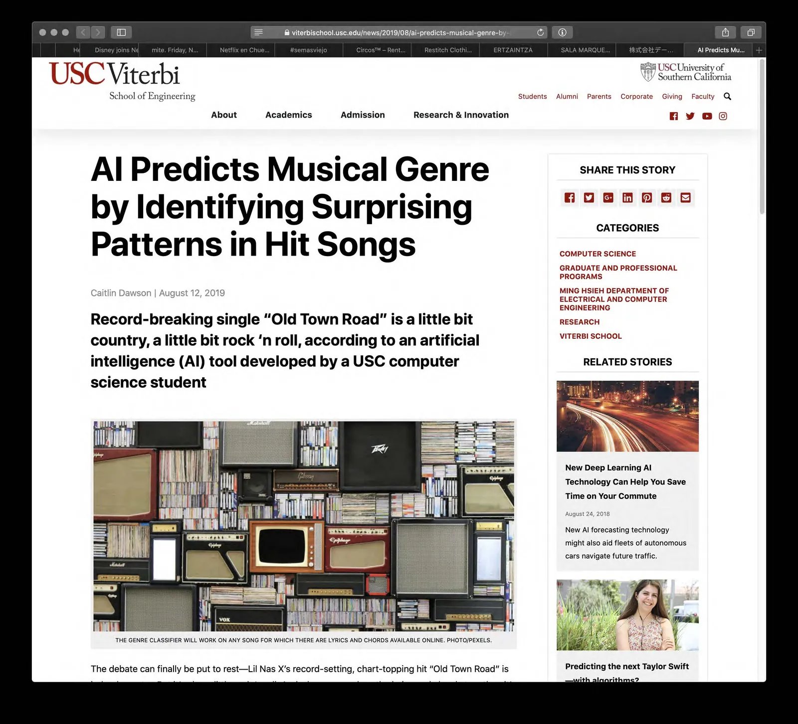Image resolution: width=798 pixels, height=724 pixels.
Task: Click the USC Viterbi School of Engineering logo
Action: [x=122, y=81]
